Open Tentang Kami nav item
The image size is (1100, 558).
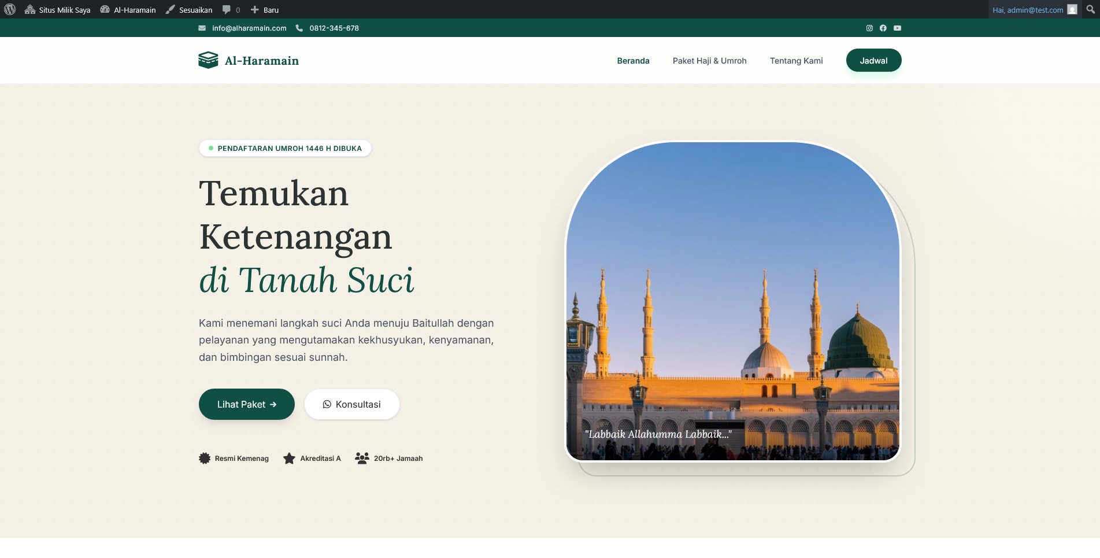coord(796,61)
